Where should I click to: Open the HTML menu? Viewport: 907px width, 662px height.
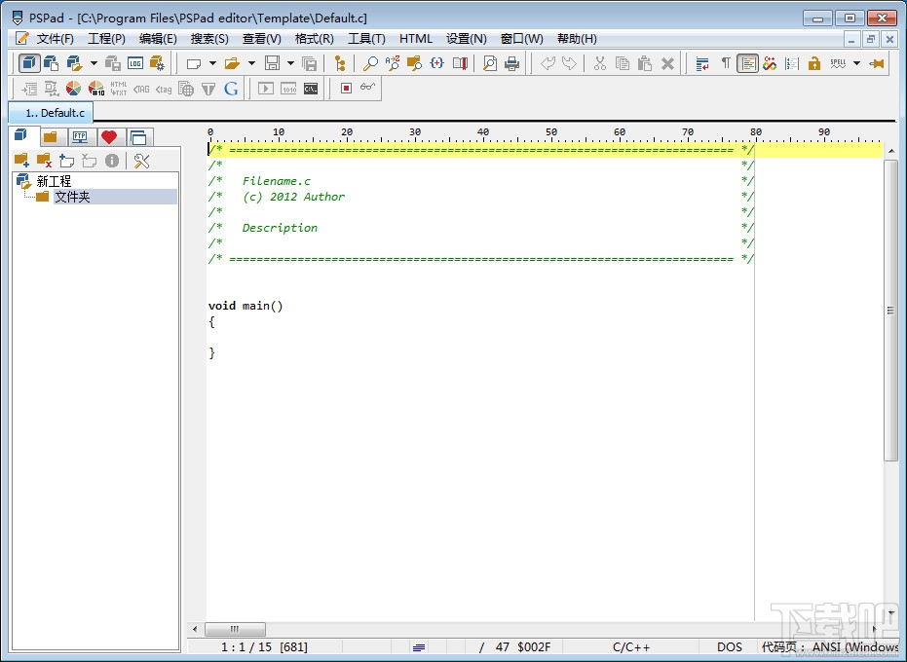(416, 39)
